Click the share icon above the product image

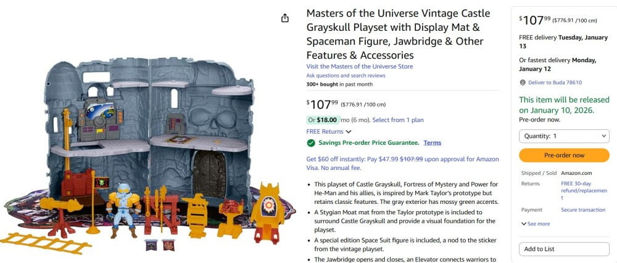click(x=285, y=18)
